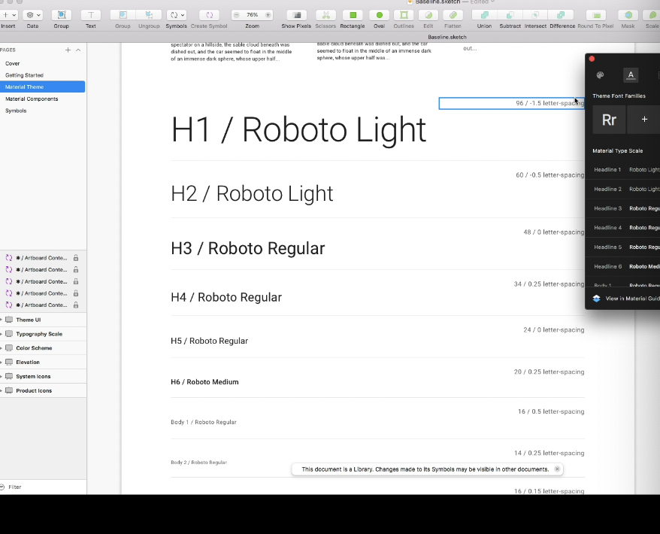Open the Cover page
660x534 pixels.
coord(43,64)
